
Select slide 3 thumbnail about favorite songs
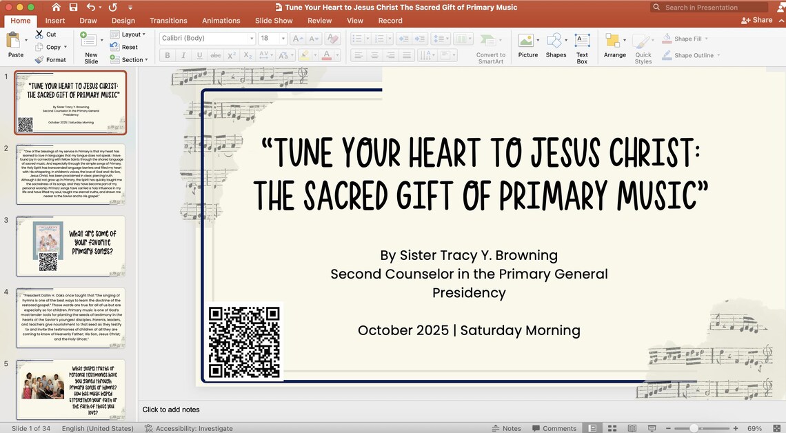pos(71,246)
